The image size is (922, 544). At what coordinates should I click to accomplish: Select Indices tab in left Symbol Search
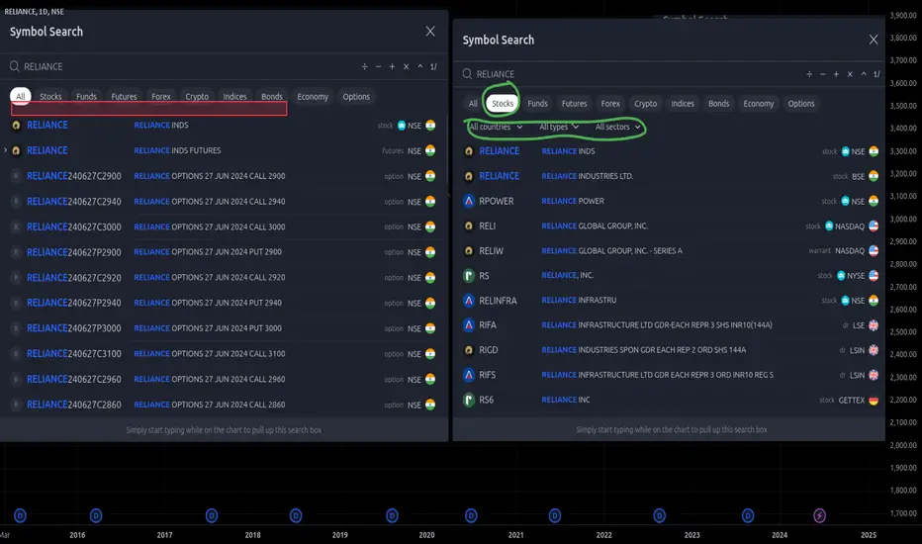234,97
